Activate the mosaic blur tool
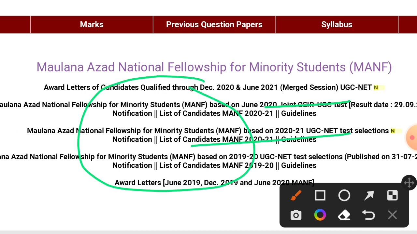417x234 pixels. (x=393, y=196)
